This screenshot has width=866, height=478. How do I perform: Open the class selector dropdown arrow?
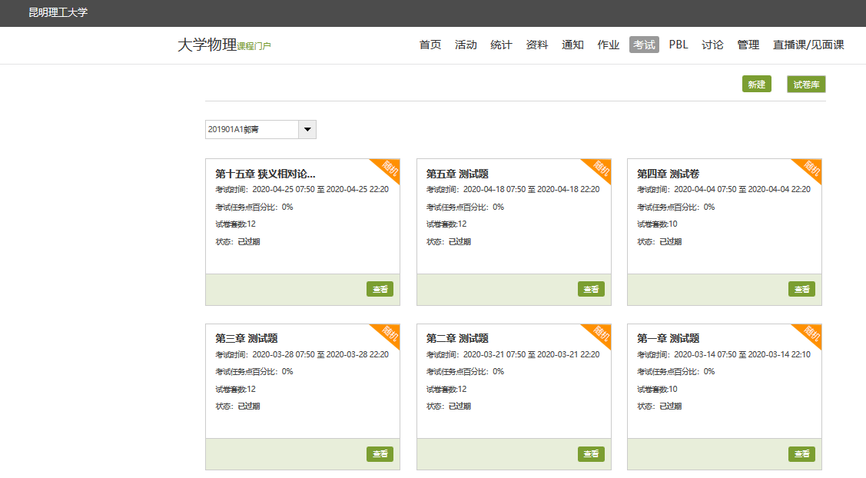[x=307, y=130]
